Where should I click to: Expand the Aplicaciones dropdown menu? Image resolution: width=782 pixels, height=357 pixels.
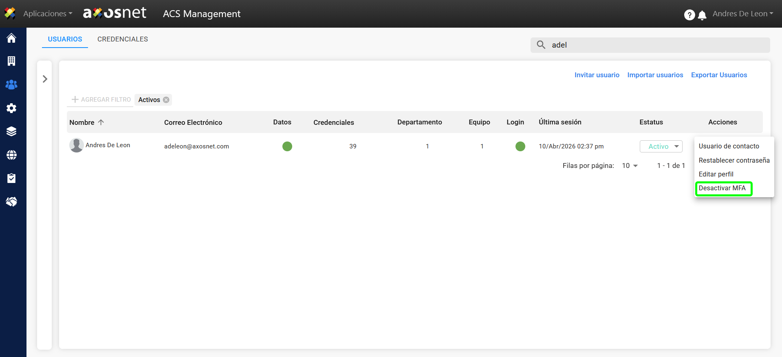47,13
